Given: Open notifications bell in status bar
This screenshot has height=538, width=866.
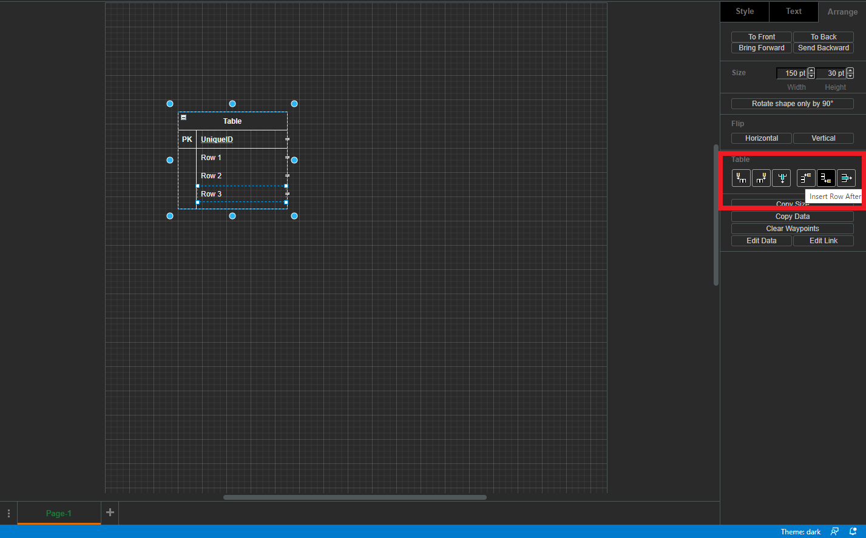Looking at the screenshot, I should [853, 531].
